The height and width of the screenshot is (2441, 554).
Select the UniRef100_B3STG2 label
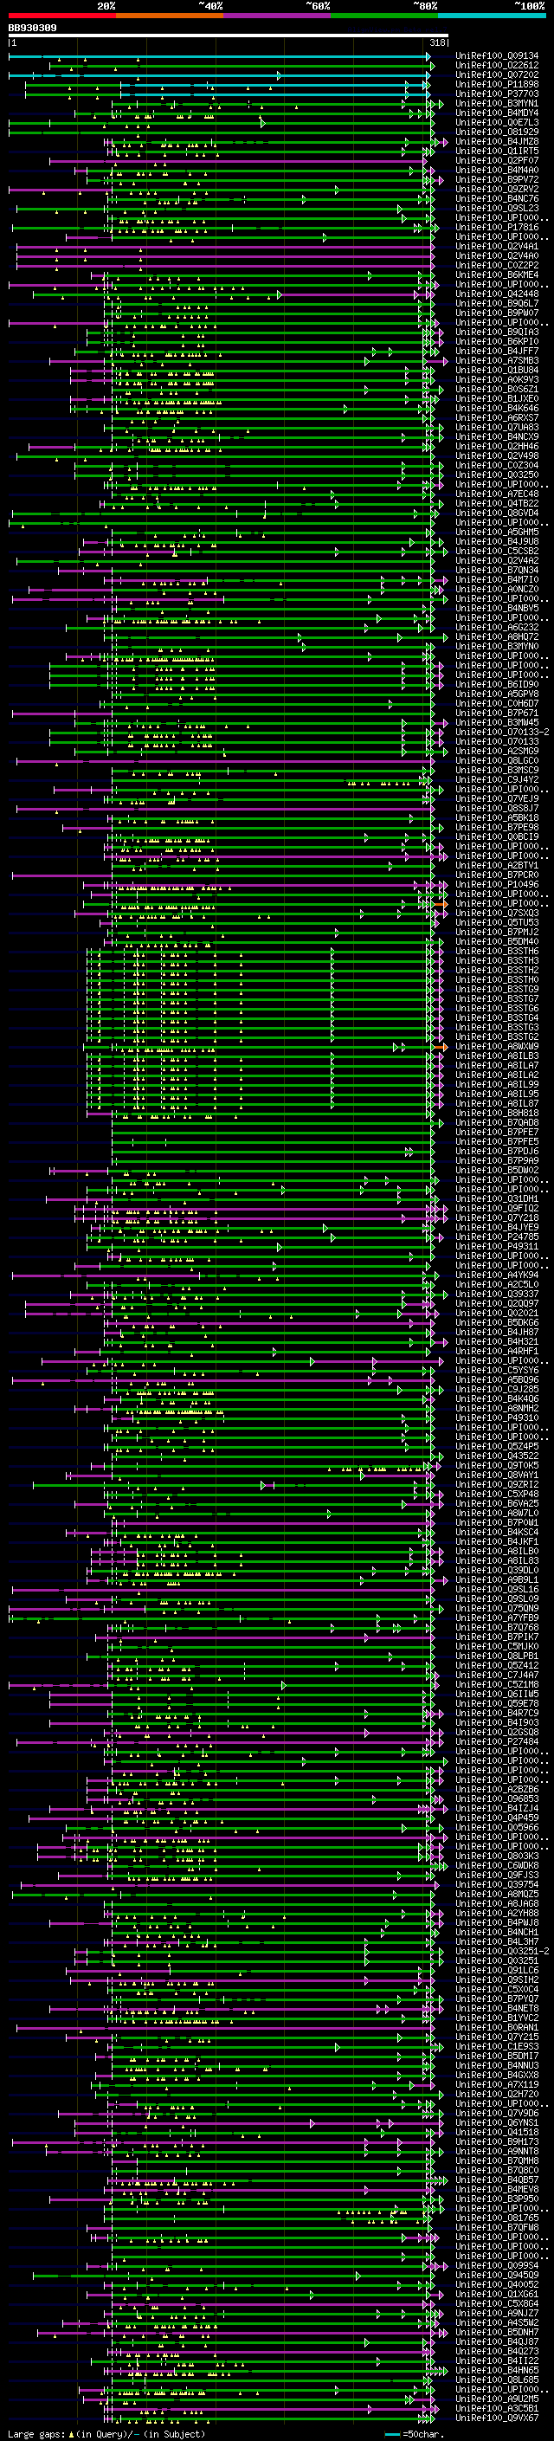point(496,1036)
